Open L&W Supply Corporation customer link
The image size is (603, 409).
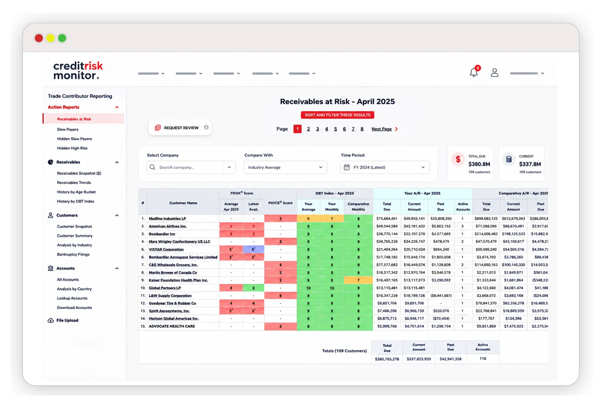tap(170, 296)
